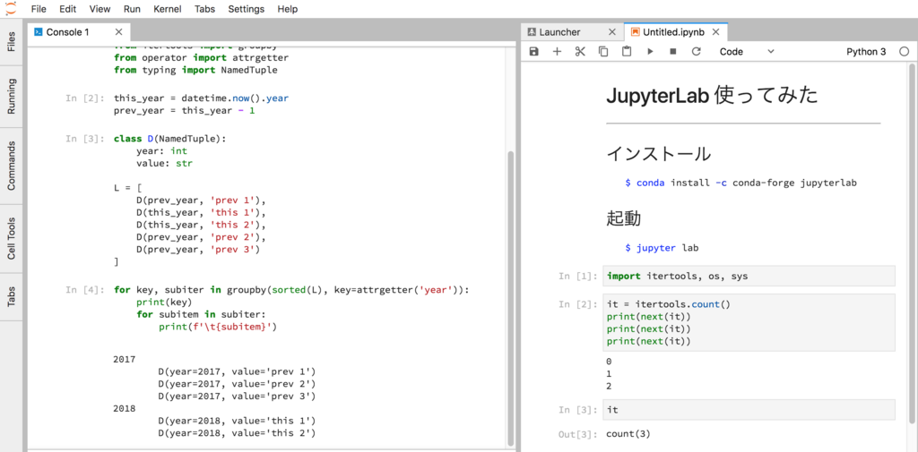Open the Cell Tools sidebar panel
This screenshot has height=452, width=918.
tap(12, 239)
